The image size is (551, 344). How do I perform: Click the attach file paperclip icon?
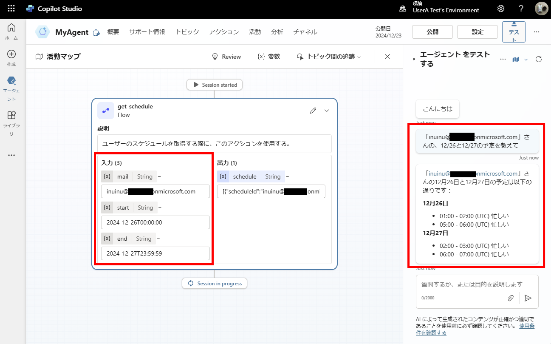(511, 298)
